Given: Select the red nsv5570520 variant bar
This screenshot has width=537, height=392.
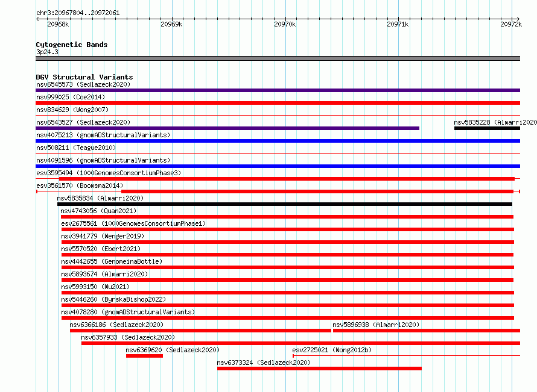Looking at the screenshot, I should pos(287,255).
